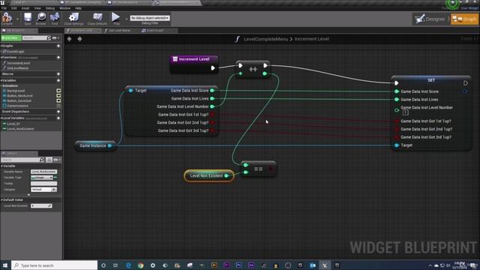
Task: Navigate forward with the right arrow
Action: 79,39
